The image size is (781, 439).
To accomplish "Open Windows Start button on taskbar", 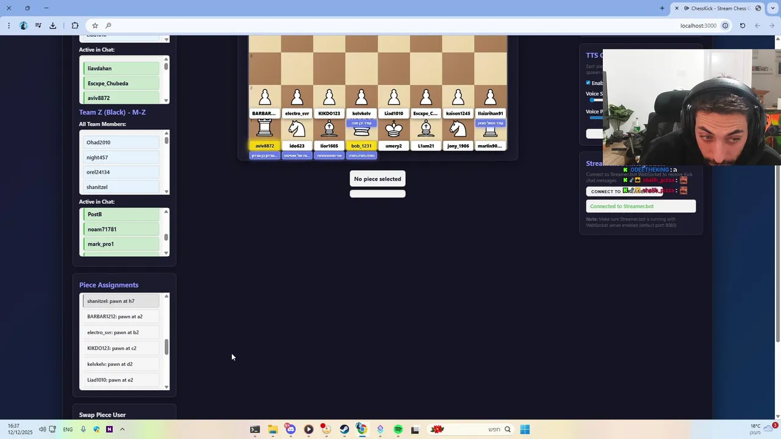I will [525, 429].
